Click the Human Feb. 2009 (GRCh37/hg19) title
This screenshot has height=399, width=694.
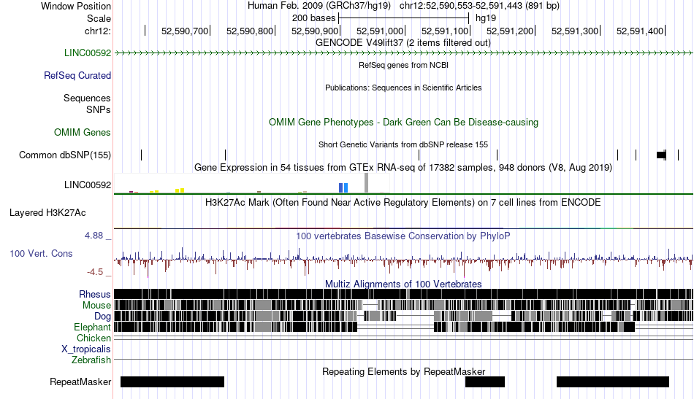319,6
